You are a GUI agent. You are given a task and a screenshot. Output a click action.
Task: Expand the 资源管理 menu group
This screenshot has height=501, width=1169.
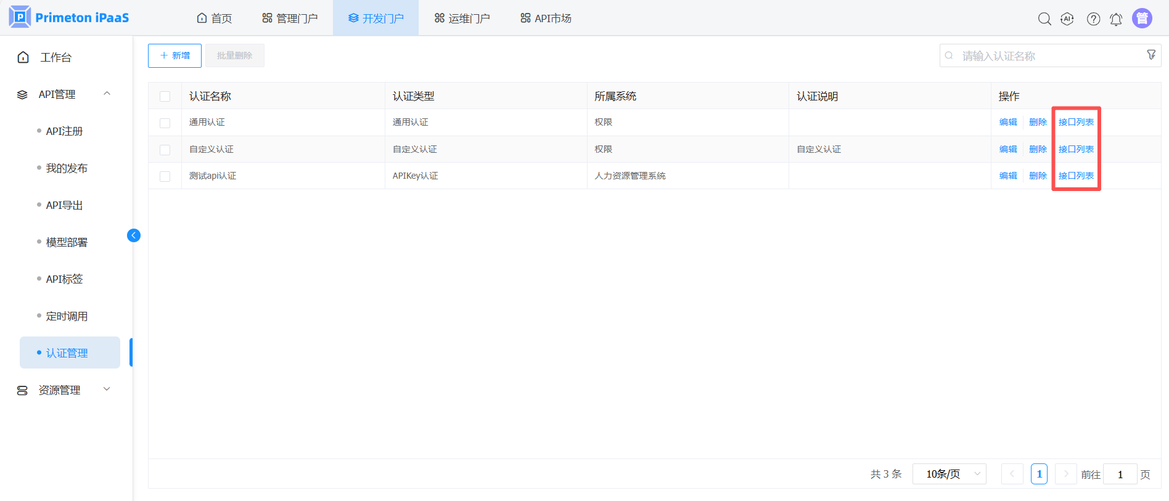[107, 389]
